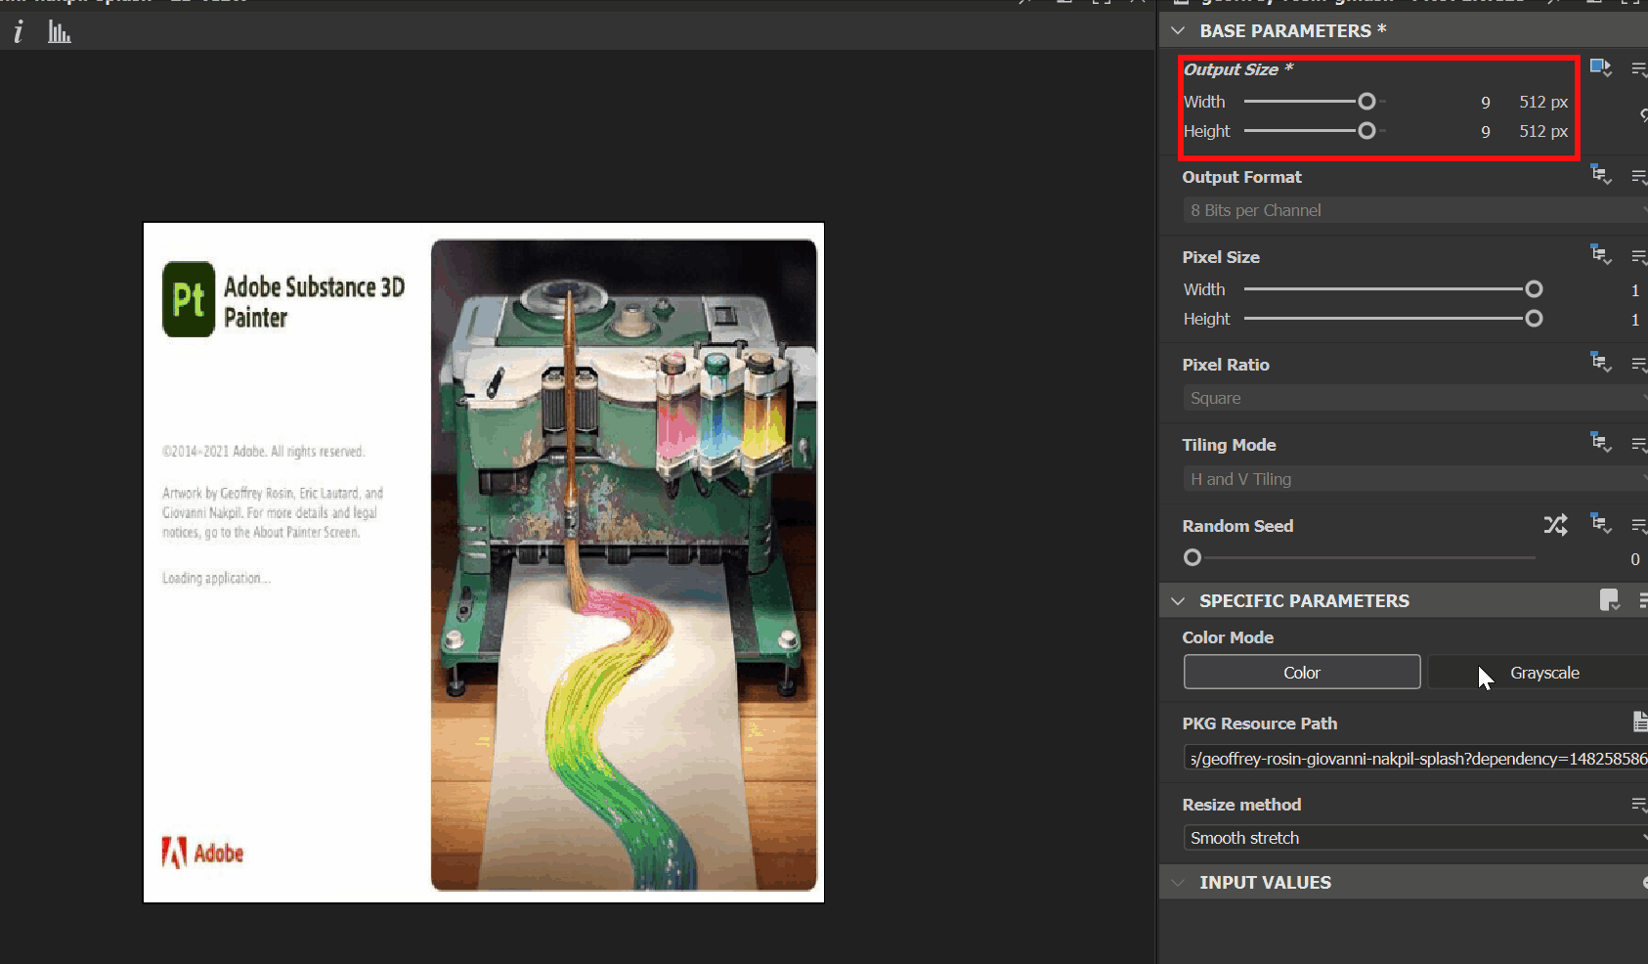The width and height of the screenshot is (1648, 964).
Task: Click Output Size inheritance method icon
Action: (x=1600, y=67)
